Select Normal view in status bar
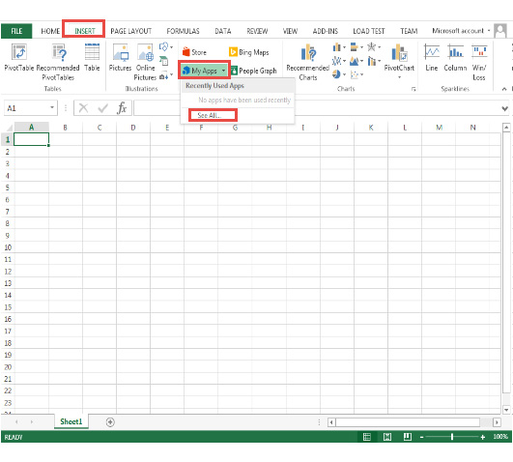This screenshot has width=513, height=462. (x=367, y=437)
